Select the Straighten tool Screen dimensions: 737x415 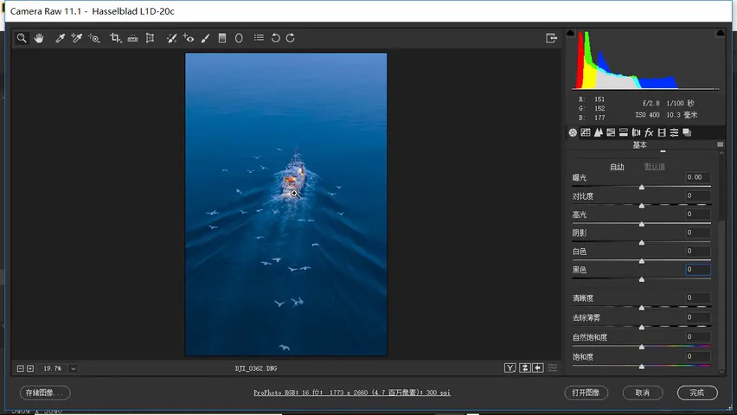(x=132, y=38)
